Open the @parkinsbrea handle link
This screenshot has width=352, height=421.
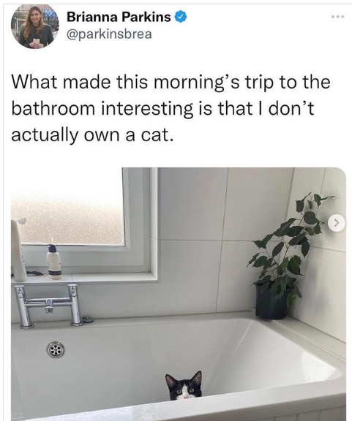click(x=109, y=34)
